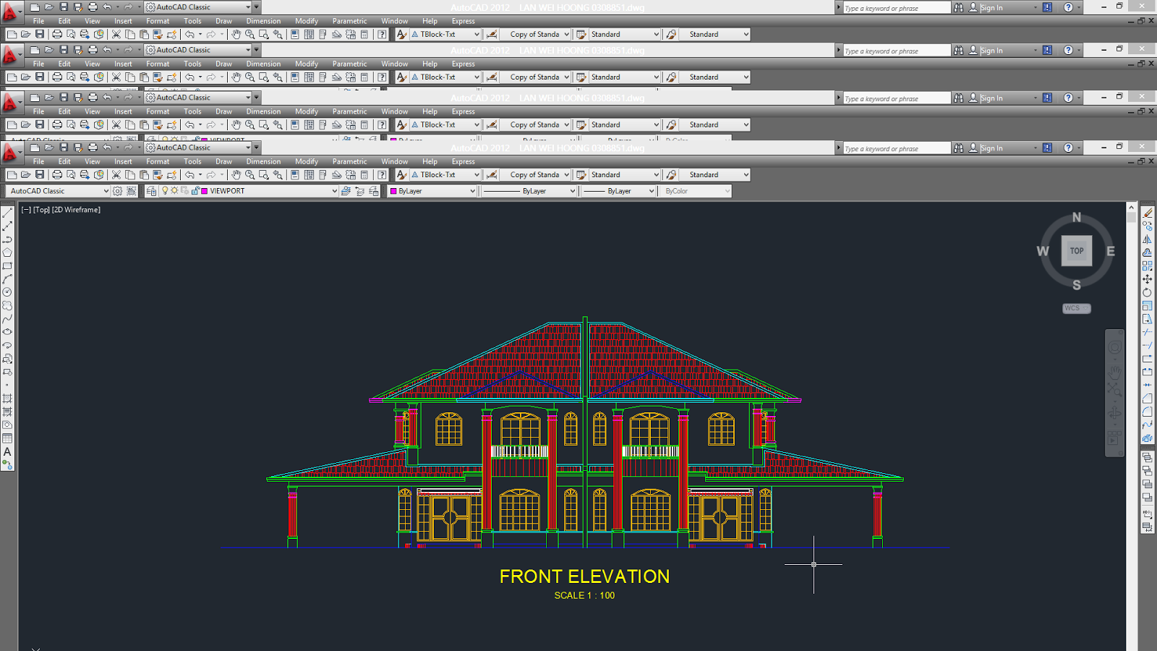Click the WCS button under the ViewCube

tap(1075, 308)
